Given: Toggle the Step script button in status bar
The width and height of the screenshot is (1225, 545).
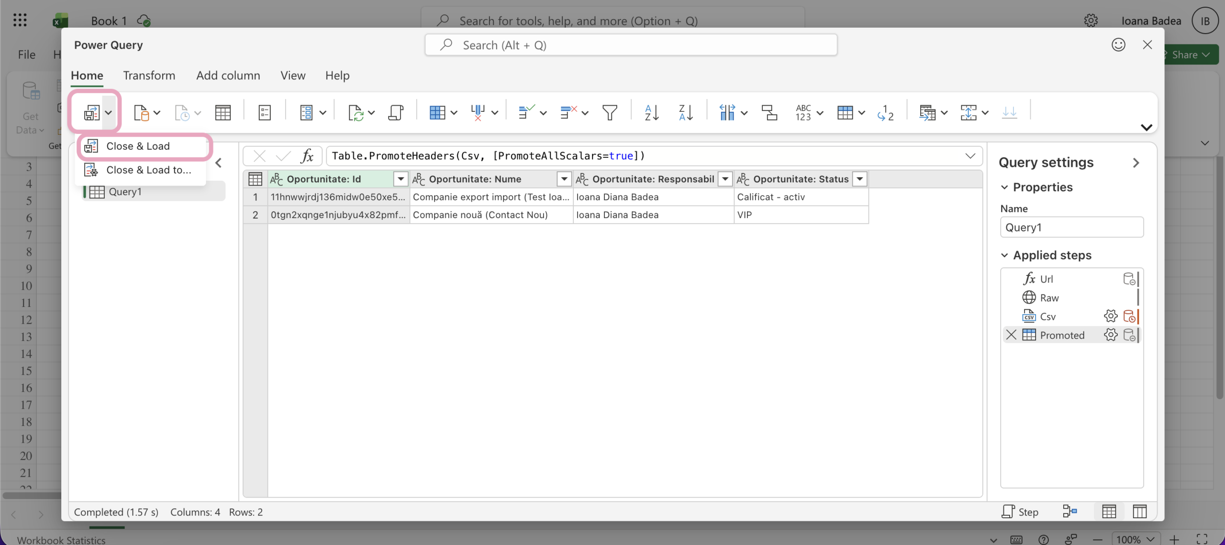Looking at the screenshot, I should point(1020,512).
